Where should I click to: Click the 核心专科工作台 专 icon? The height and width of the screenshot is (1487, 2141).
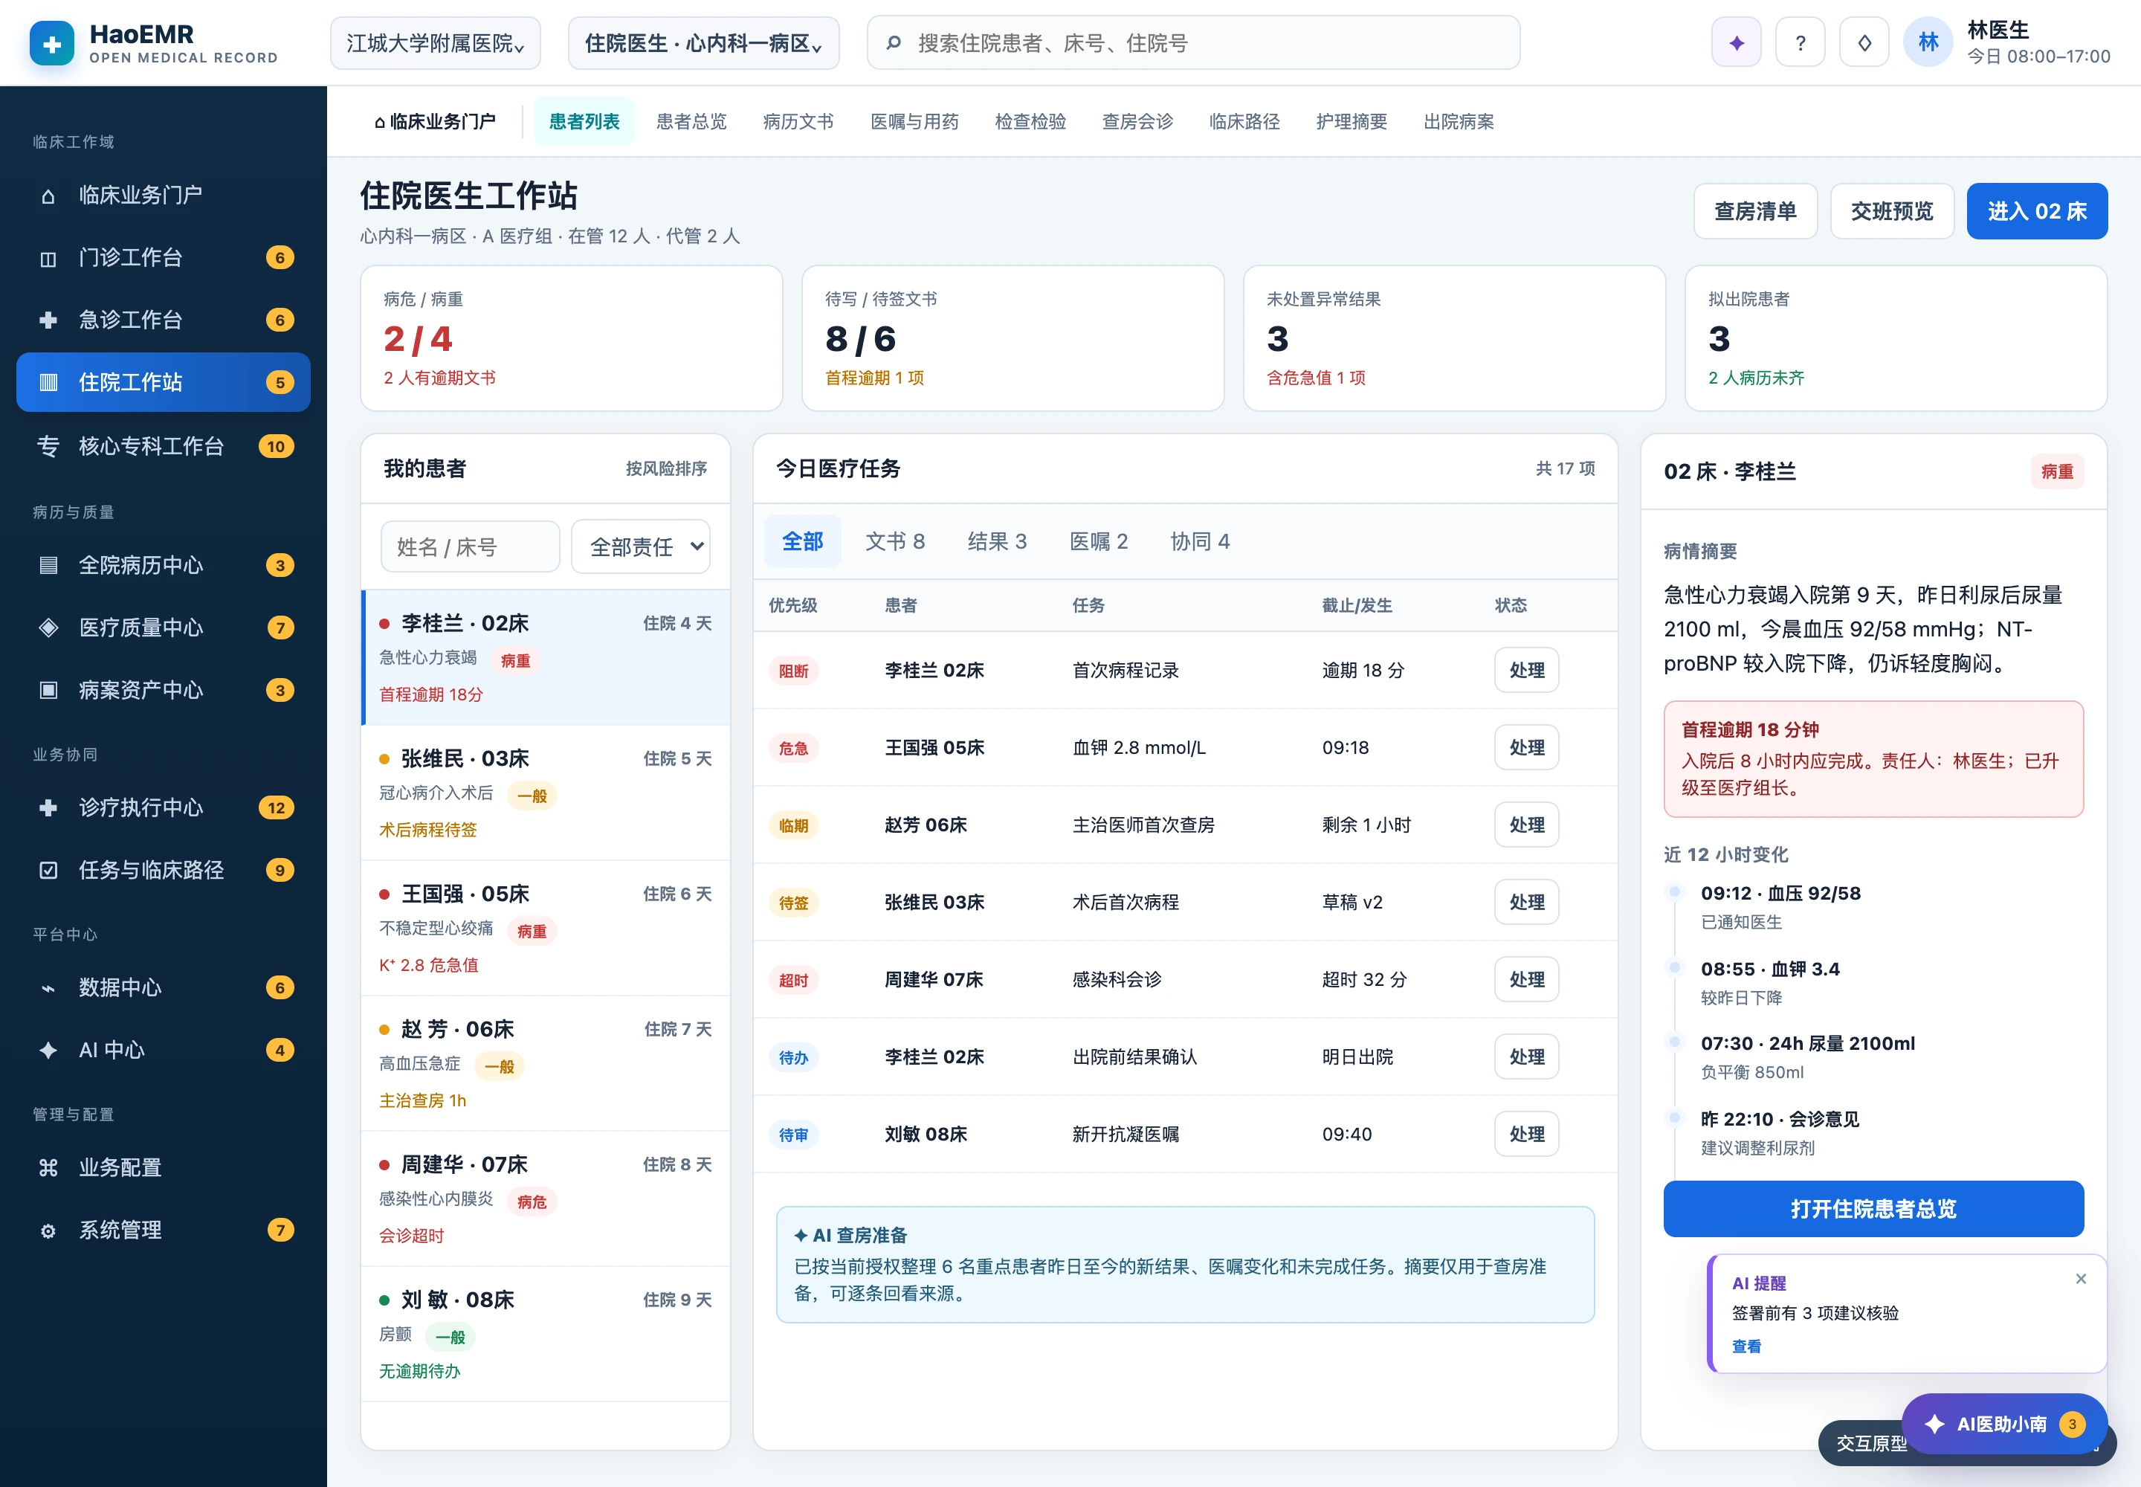pos(48,446)
